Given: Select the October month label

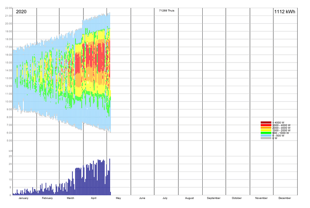Looking at the screenshot, I should (237, 198).
